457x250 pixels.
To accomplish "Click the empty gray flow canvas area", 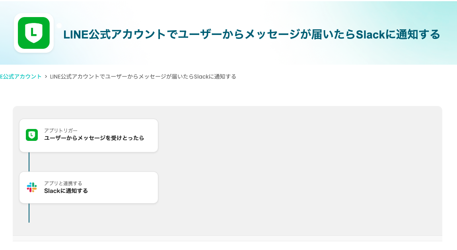I will [x=298, y=171].
